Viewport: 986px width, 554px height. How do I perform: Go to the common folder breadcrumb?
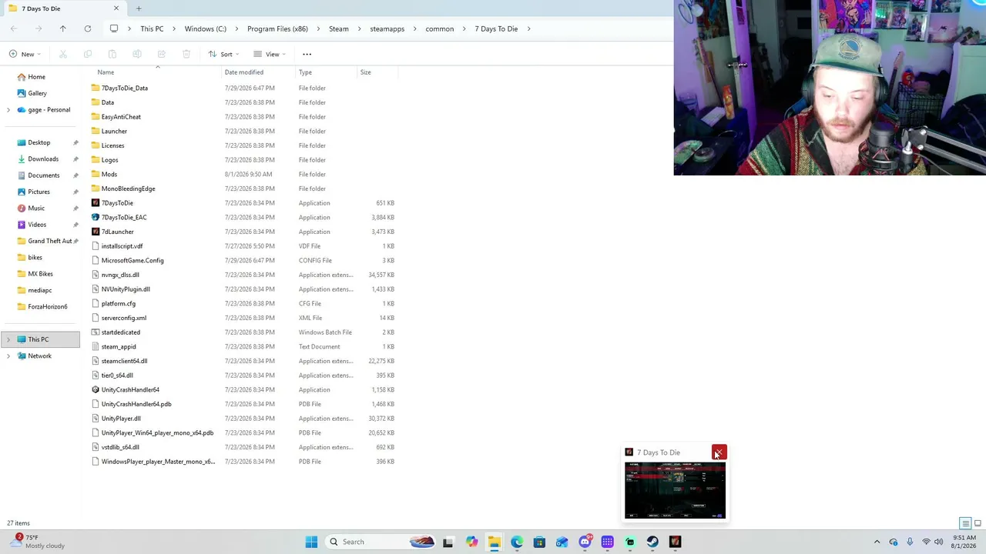(439, 28)
